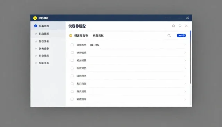The width and height of the screenshot is (222, 127).
Task: Tick the checkbox on the fourth list row
Action: (72, 68)
